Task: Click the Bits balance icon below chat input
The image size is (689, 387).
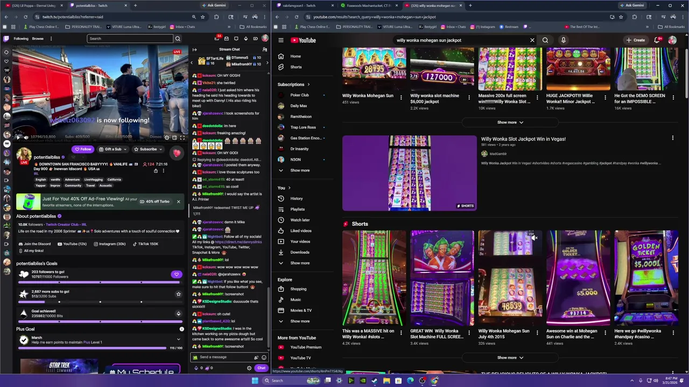Action: click(x=196, y=368)
